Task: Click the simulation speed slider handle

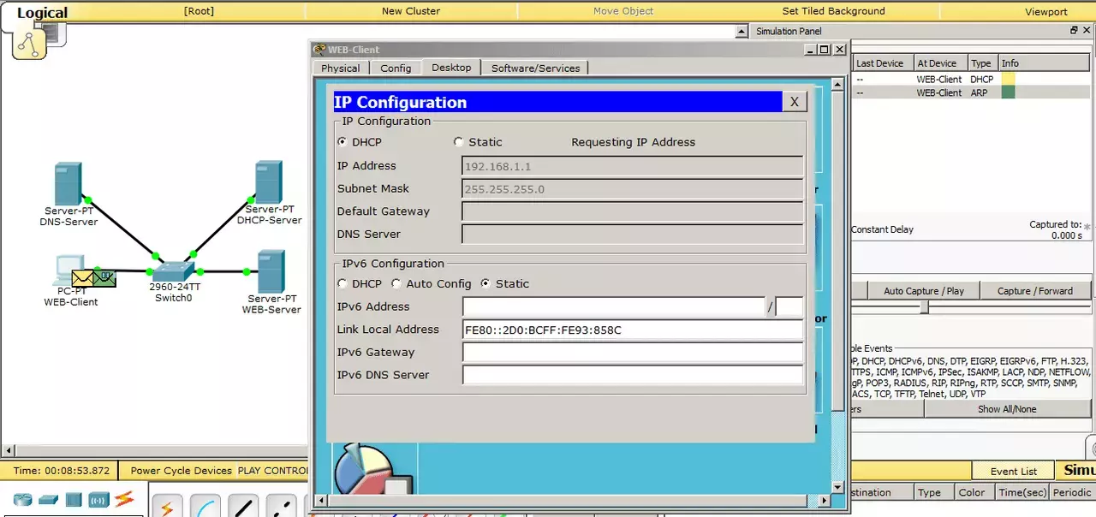Action: coord(924,307)
